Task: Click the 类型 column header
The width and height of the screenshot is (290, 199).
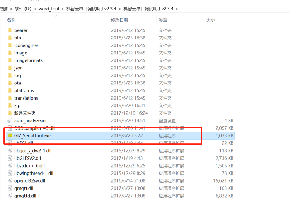Action: click(163, 20)
